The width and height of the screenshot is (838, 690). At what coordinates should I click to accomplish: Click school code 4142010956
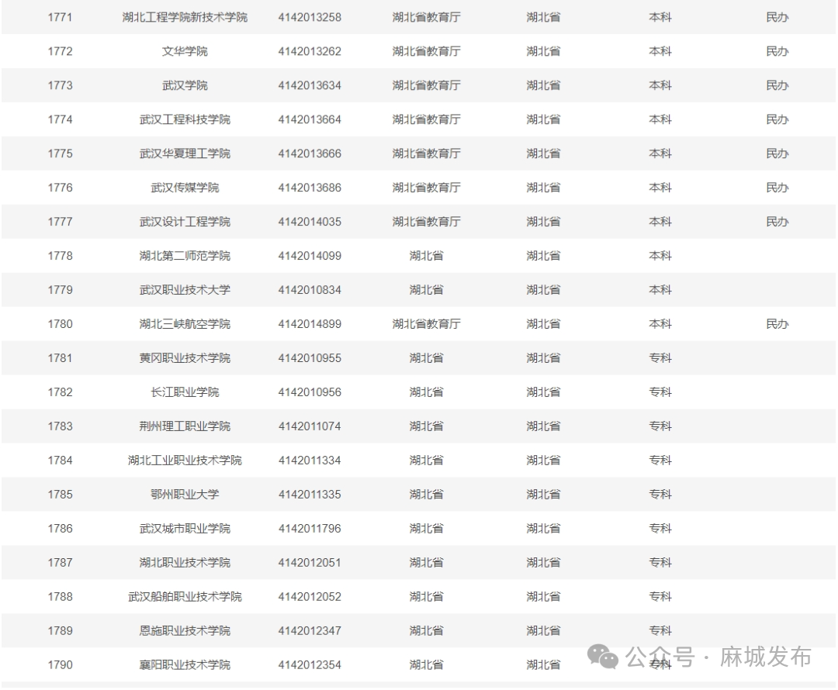pyautogui.click(x=310, y=392)
